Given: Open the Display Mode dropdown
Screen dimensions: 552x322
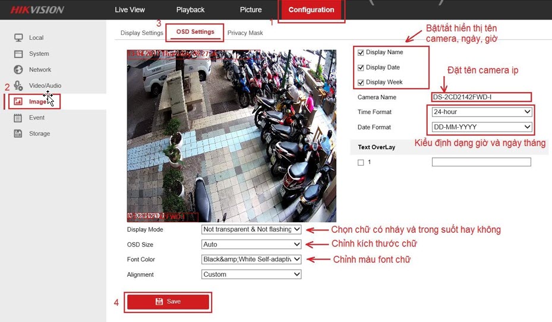Looking at the screenshot, I should point(251,229).
